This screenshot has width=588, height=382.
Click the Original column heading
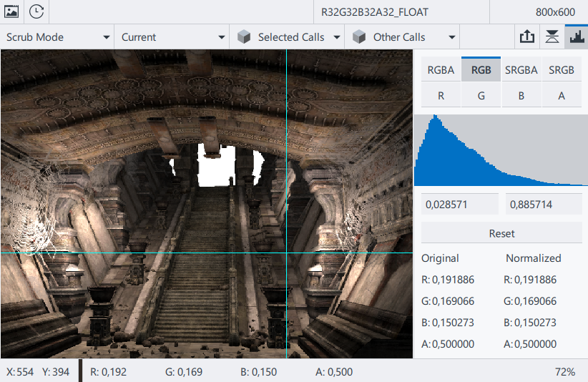tap(440, 258)
